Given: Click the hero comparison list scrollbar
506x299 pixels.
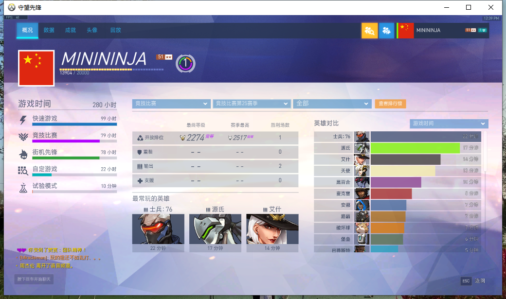Looking at the screenshot, I should pyautogui.click(x=485, y=152).
